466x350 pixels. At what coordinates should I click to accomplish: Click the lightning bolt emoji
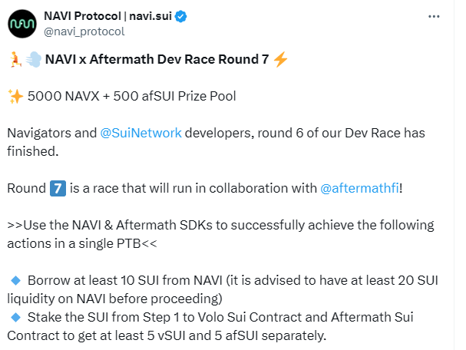280,59
